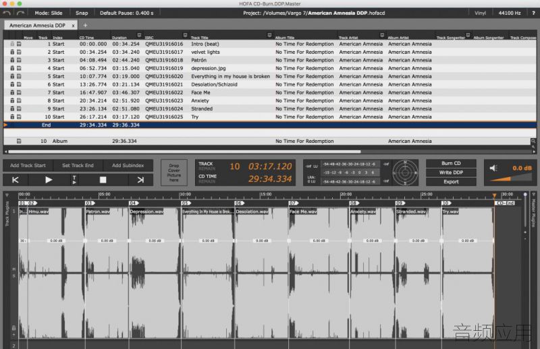
Task: Toggle Snap mode
Action: (x=82, y=13)
